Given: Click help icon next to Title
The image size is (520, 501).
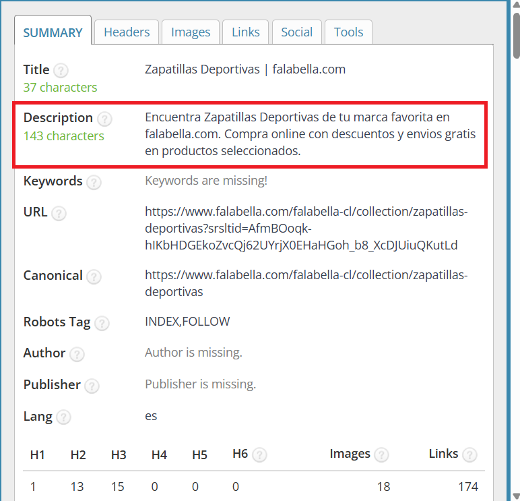Looking at the screenshot, I should coord(61,70).
